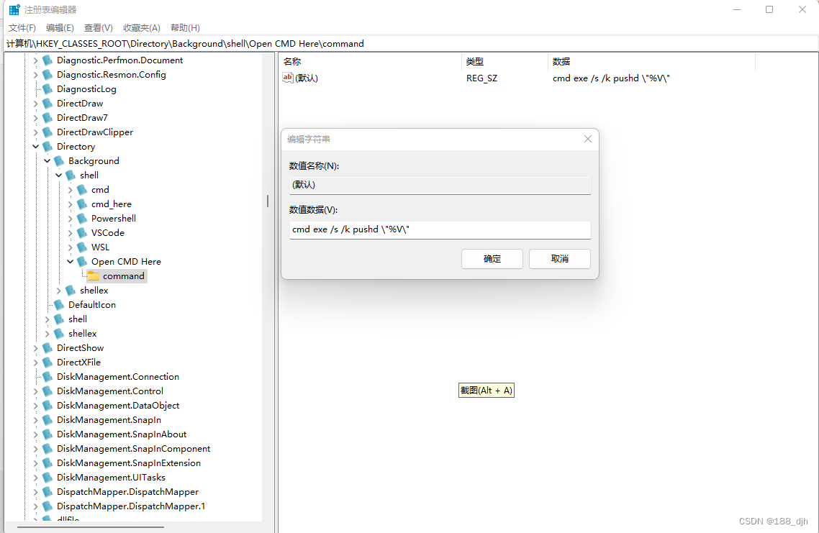Viewport: 819px width, 533px height.
Task: Click the folder icon beside DiskManagement.Control
Action: tap(47, 391)
